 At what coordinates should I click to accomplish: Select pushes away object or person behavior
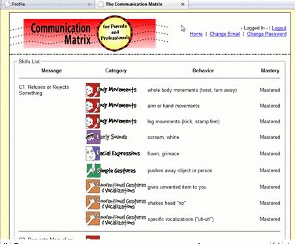pyautogui.click(x=180, y=170)
